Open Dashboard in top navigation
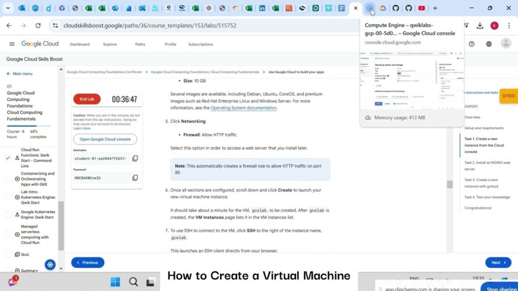Image resolution: width=518 pixels, height=291 pixels. click(80, 44)
